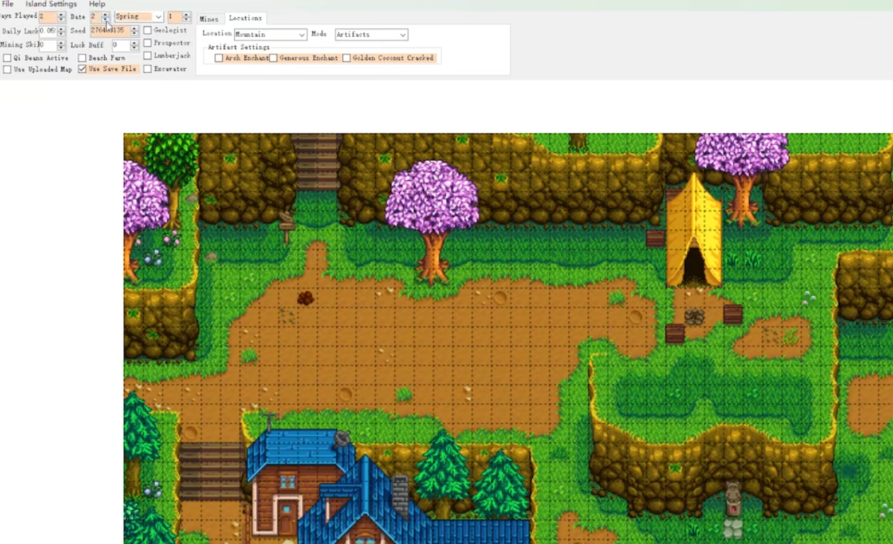Tick the Arch Enchant checkbox
Image resolution: width=893 pixels, height=544 pixels.
(x=219, y=58)
